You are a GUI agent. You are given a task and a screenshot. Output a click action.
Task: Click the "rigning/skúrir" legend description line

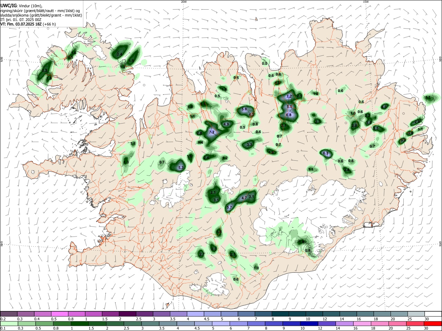(x=41, y=11)
